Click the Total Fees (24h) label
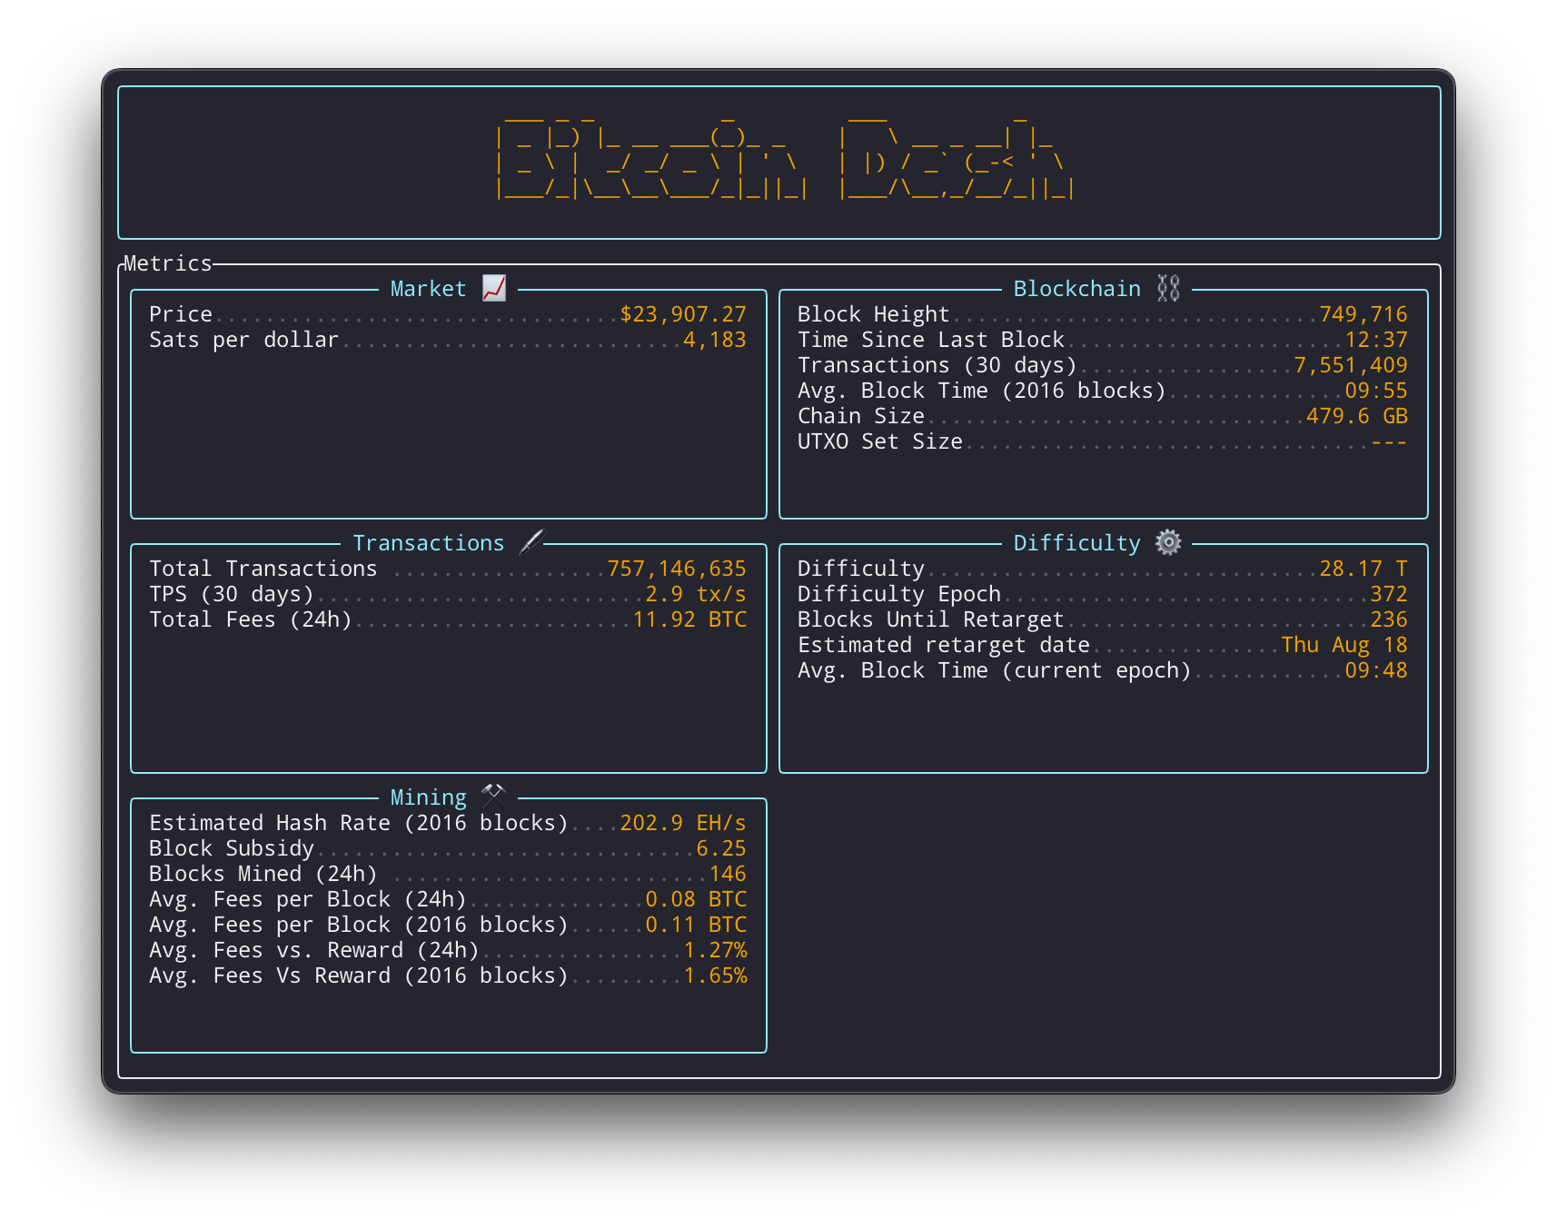Image resolution: width=1557 pixels, height=1228 pixels. [x=250, y=619]
